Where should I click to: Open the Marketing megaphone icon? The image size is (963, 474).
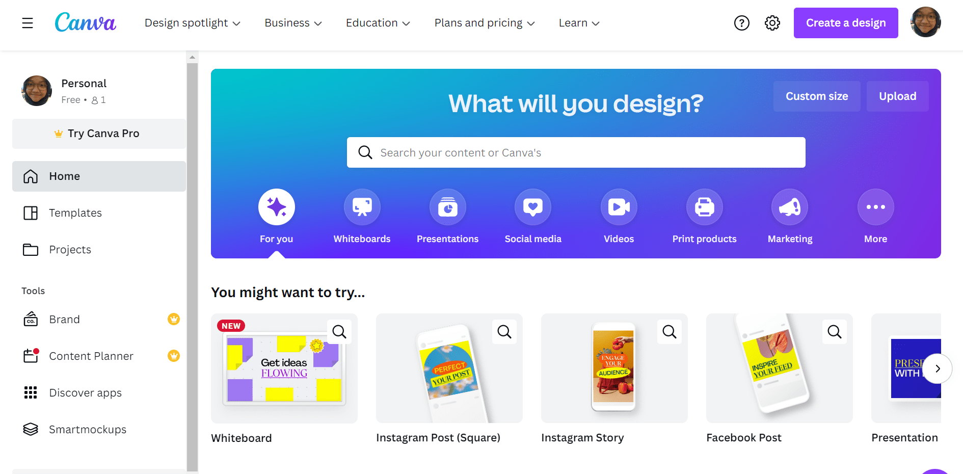pyautogui.click(x=790, y=207)
